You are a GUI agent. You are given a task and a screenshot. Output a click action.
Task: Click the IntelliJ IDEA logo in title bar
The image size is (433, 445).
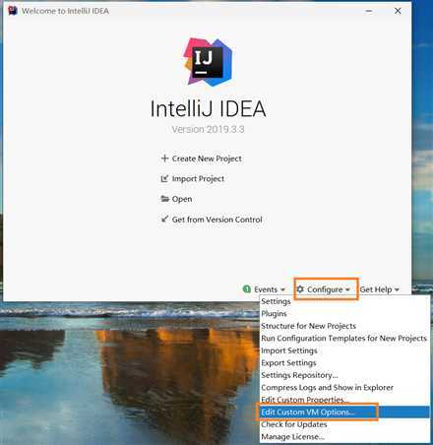(x=13, y=11)
